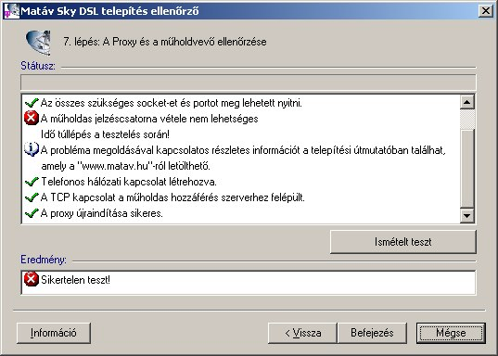Click red error icon beside műholdas jelzéscsatorna line
This screenshot has height=356, width=498.
coord(32,118)
